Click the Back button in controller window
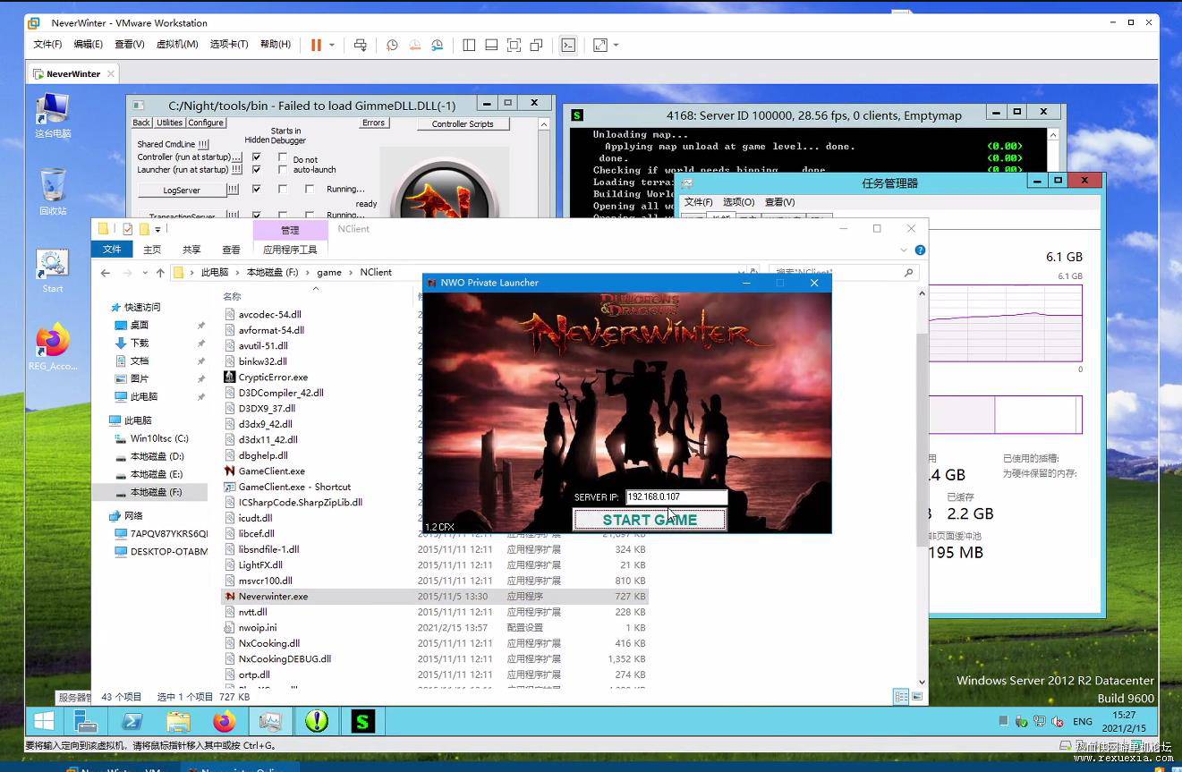The width and height of the screenshot is (1182, 772). click(141, 123)
